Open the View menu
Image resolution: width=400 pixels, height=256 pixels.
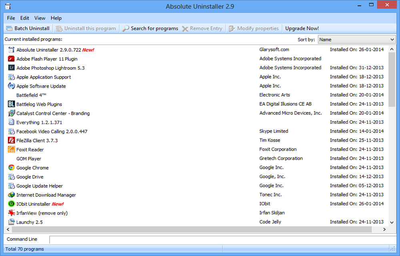click(x=40, y=18)
